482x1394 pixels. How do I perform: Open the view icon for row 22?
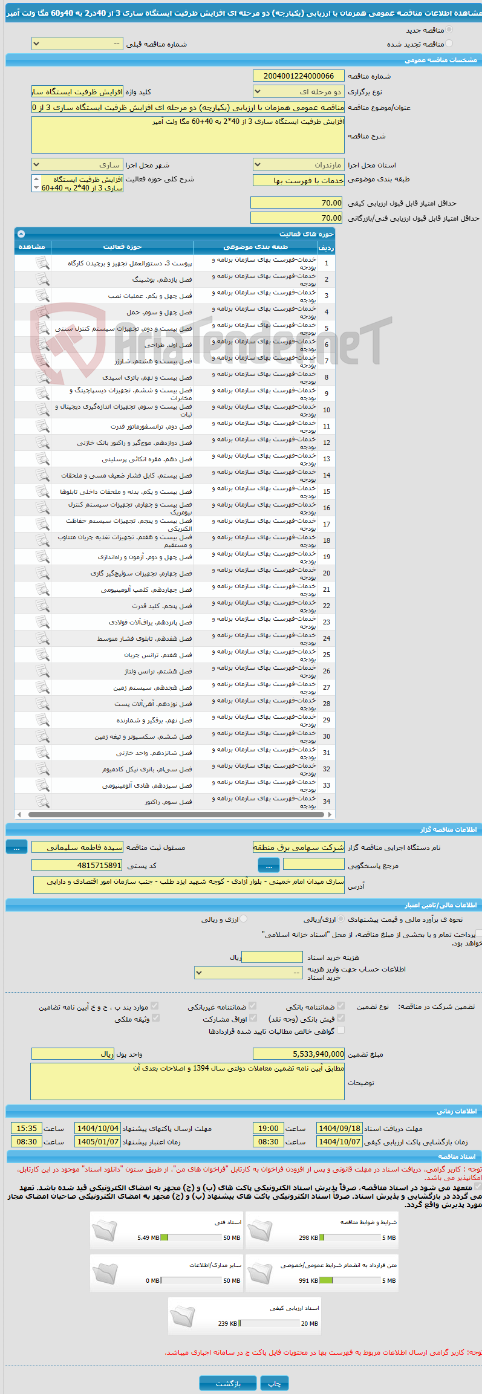click(42, 606)
